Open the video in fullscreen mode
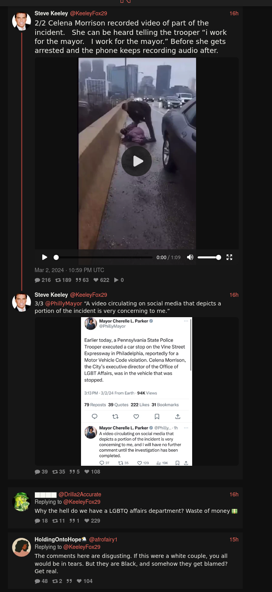This screenshot has height=592, width=272. click(x=229, y=257)
